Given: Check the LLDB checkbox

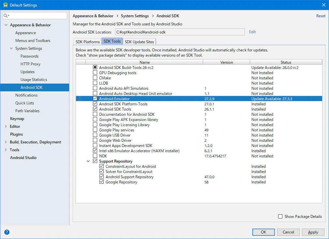Looking at the screenshot, I should pyautogui.click(x=95, y=83).
